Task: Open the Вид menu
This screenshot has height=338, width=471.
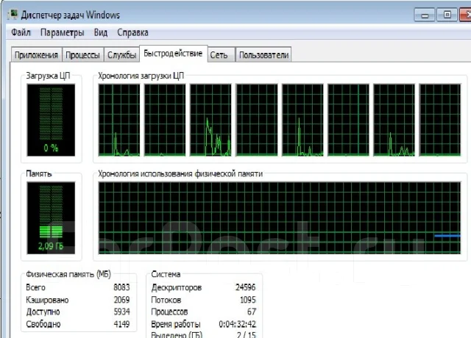Action: tap(101, 32)
